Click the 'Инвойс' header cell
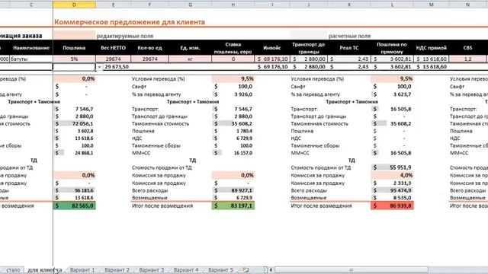Image resolution: width=488 pixels, height=274 pixels. coord(272,48)
